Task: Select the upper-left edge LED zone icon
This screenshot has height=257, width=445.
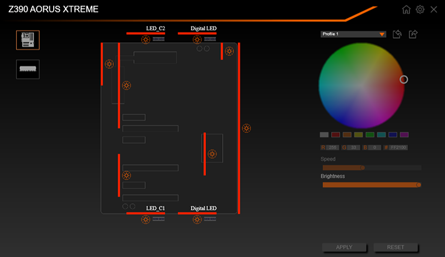Action: pos(110,64)
